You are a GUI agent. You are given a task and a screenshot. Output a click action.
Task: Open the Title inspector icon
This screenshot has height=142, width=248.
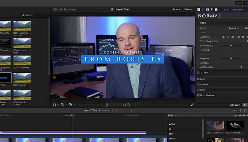pos(203,10)
